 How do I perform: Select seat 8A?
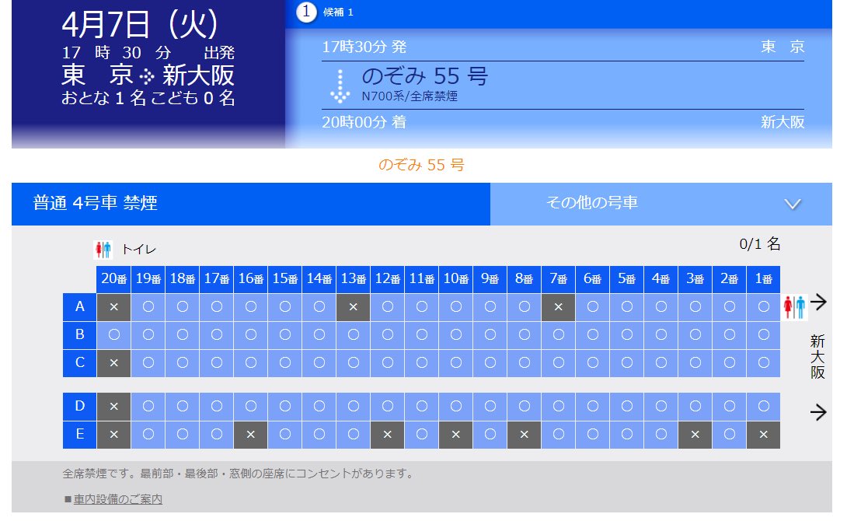[524, 307]
